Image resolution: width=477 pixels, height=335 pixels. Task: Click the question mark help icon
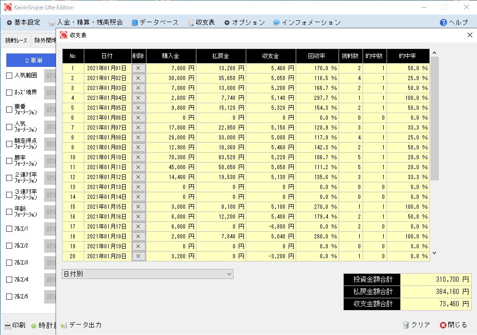pos(443,22)
